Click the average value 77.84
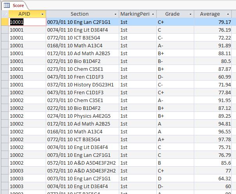Image resolution: width=236 pixels, height=194 pixels. point(225,93)
